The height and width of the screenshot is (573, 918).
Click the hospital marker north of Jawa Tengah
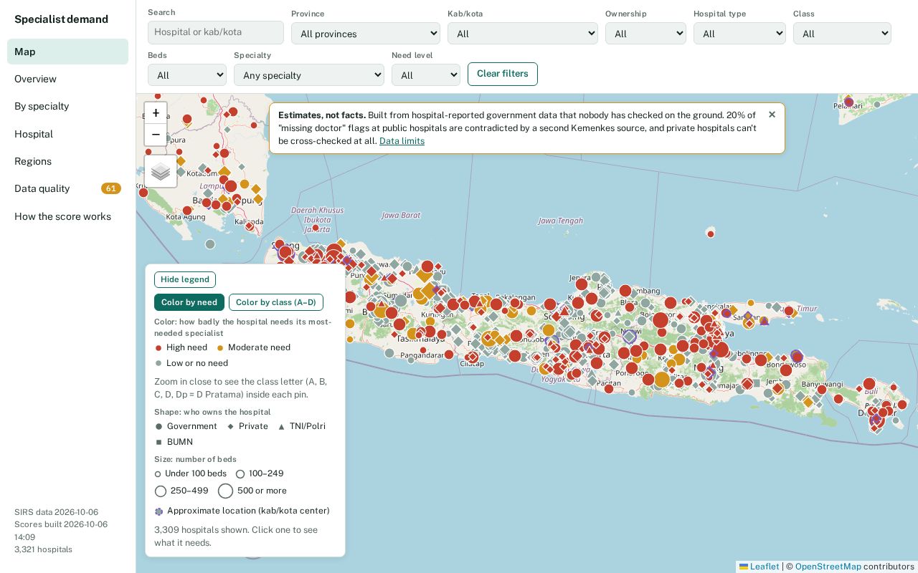pos(710,233)
